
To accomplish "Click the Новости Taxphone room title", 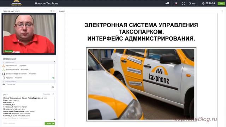I will [47, 3].
